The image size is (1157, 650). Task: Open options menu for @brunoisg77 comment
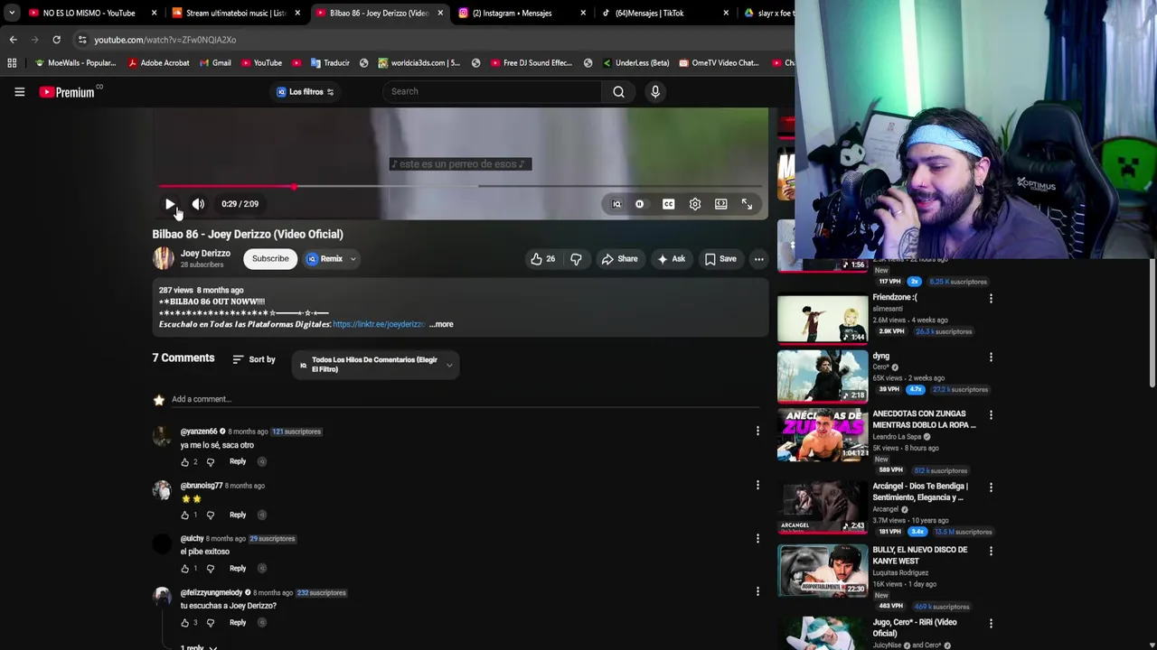click(x=757, y=486)
